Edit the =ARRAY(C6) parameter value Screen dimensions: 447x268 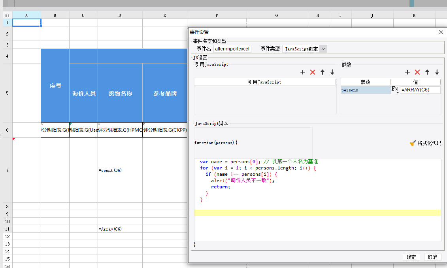tap(420, 90)
